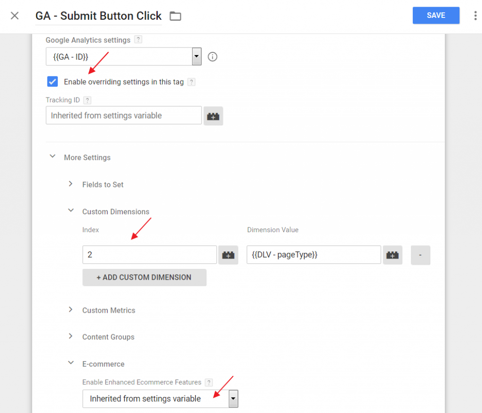Open Enable Enhanced Ecommerce Features dropdown
Screen dimensions: 482x413
pos(160,398)
